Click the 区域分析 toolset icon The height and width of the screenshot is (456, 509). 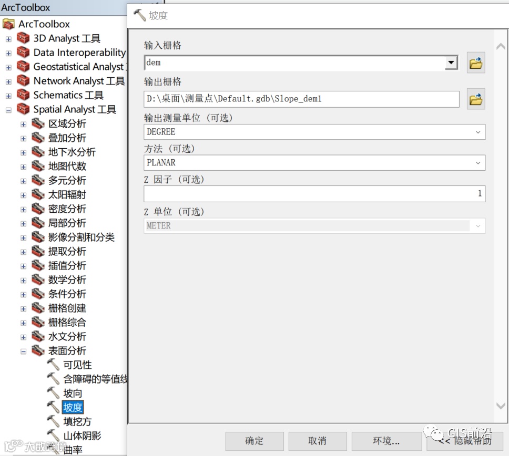[38, 123]
